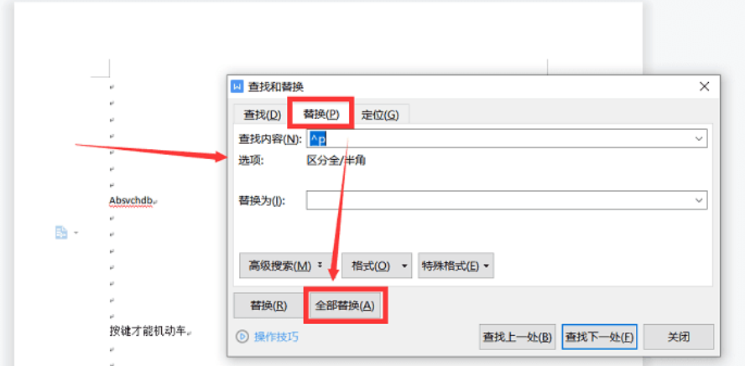Viewport: 745px width, 366px height.
Task: Expand the 查找内容 history dropdown arrow
Action: coord(699,138)
